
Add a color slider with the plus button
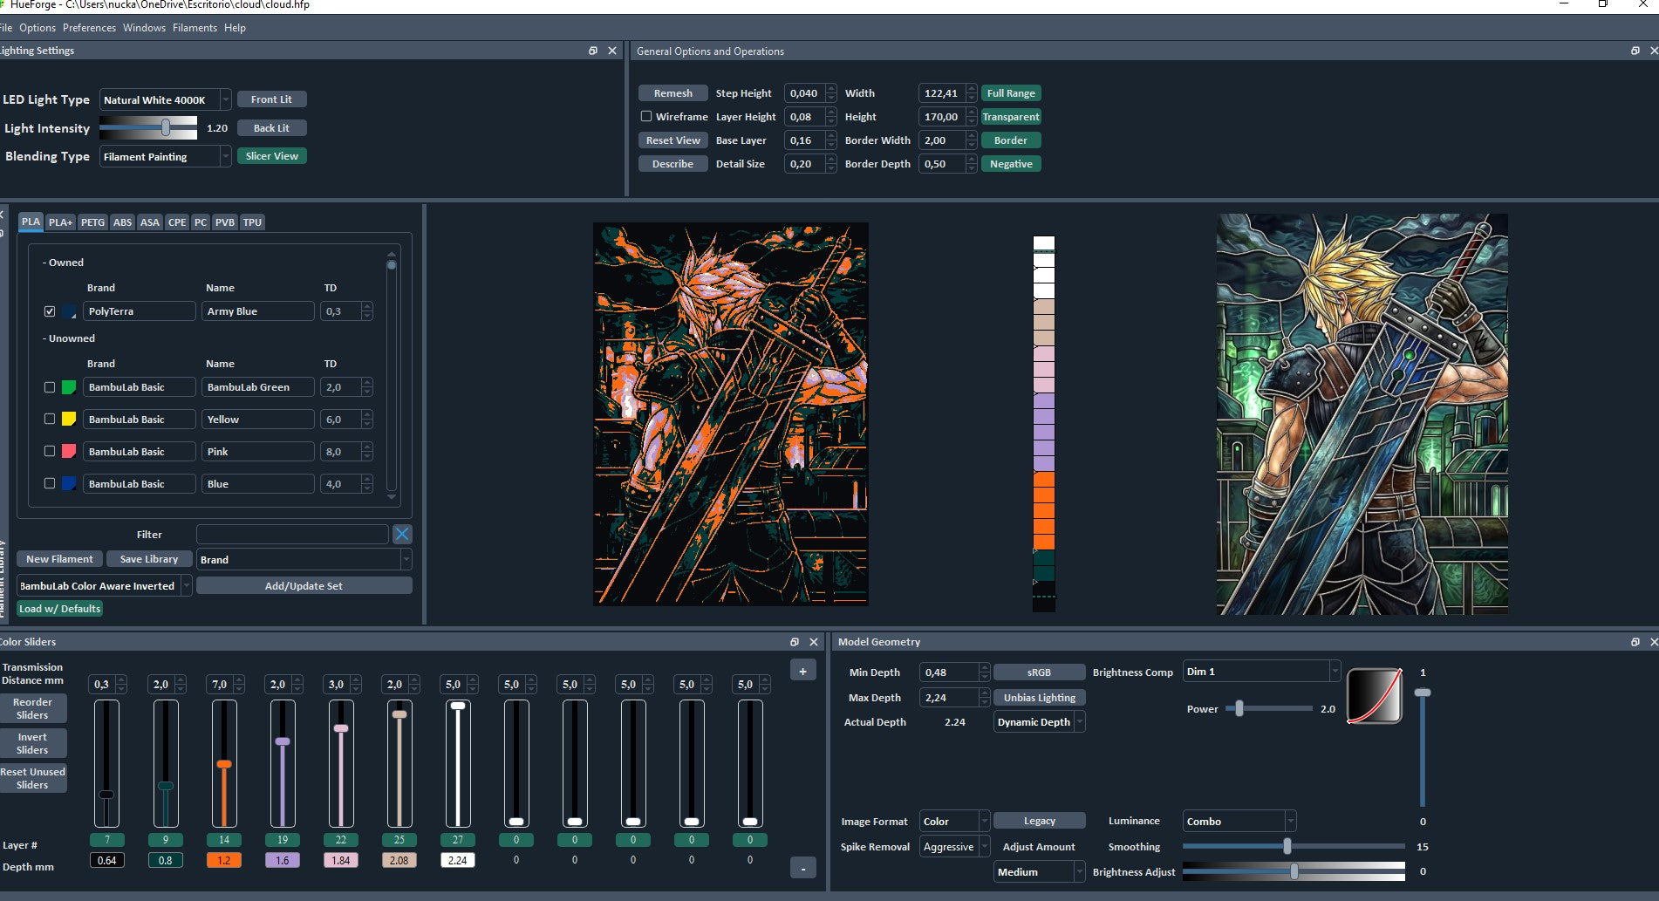coord(802,671)
